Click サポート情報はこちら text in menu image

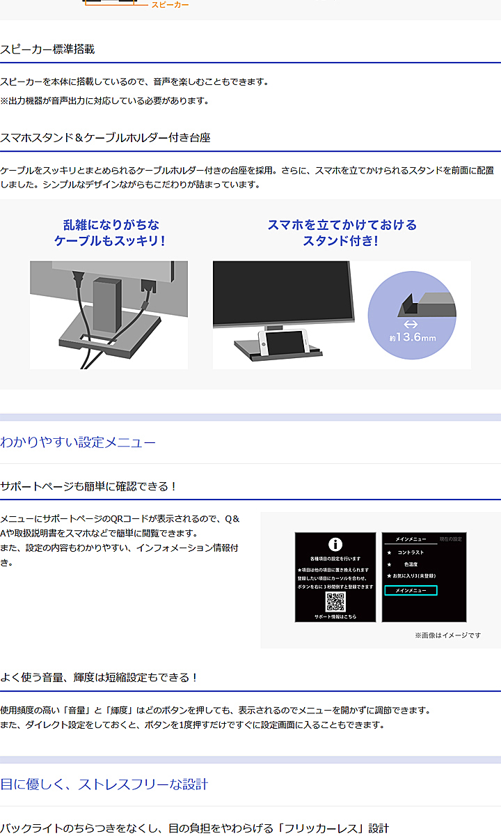pos(335,617)
